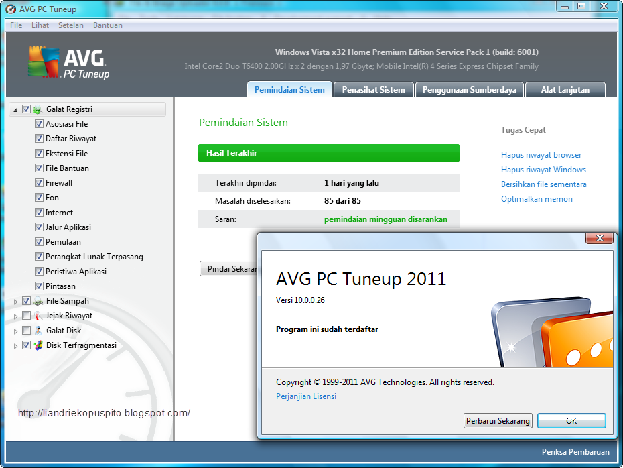Uncheck Perangkat Lunak Terpasang checkbox

click(39, 257)
